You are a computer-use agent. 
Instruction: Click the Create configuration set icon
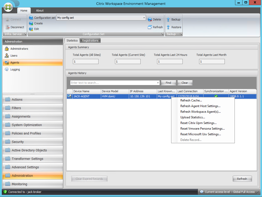coord(31,23)
